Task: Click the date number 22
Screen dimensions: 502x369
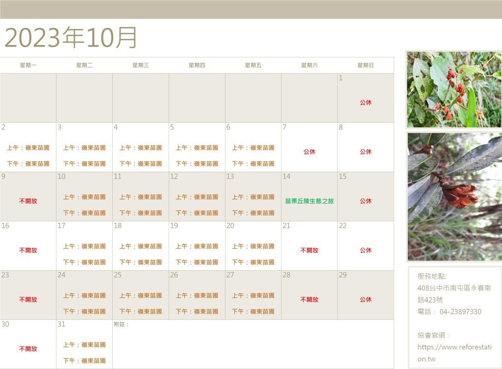Action: pyautogui.click(x=343, y=226)
